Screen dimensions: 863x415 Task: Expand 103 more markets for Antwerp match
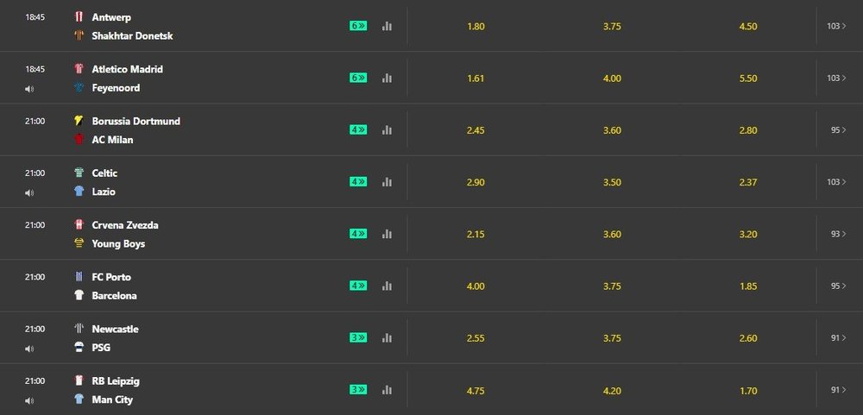click(x=836, y=26)
